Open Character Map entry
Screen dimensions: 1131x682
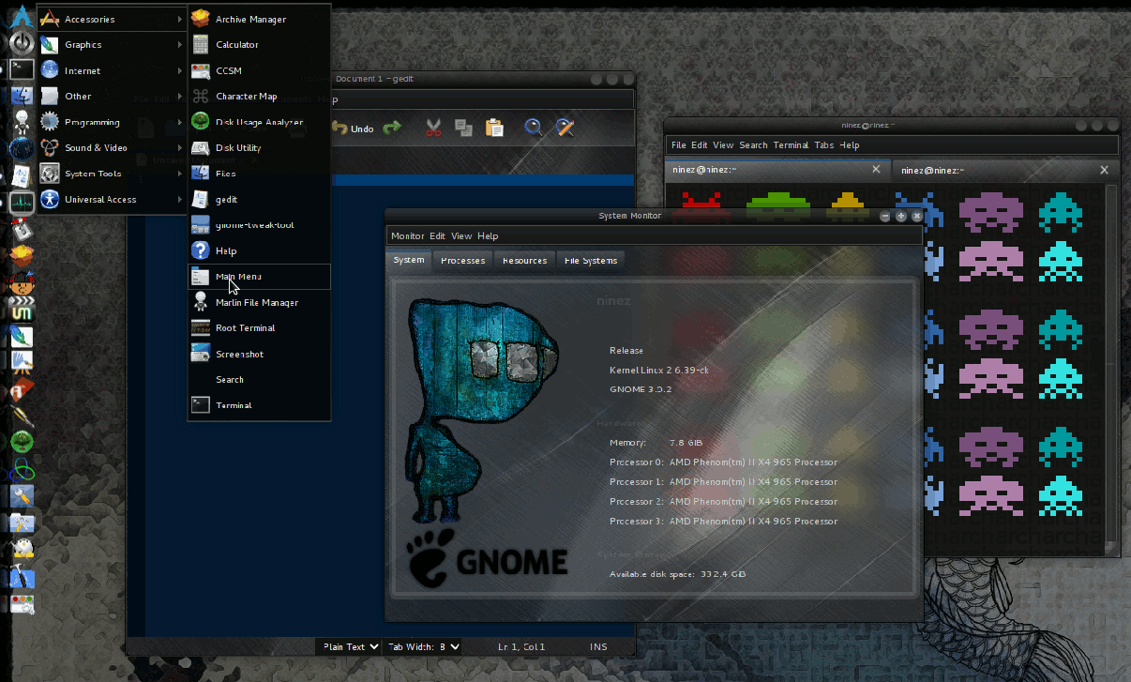pyautogui.click(x=259, y=96)
